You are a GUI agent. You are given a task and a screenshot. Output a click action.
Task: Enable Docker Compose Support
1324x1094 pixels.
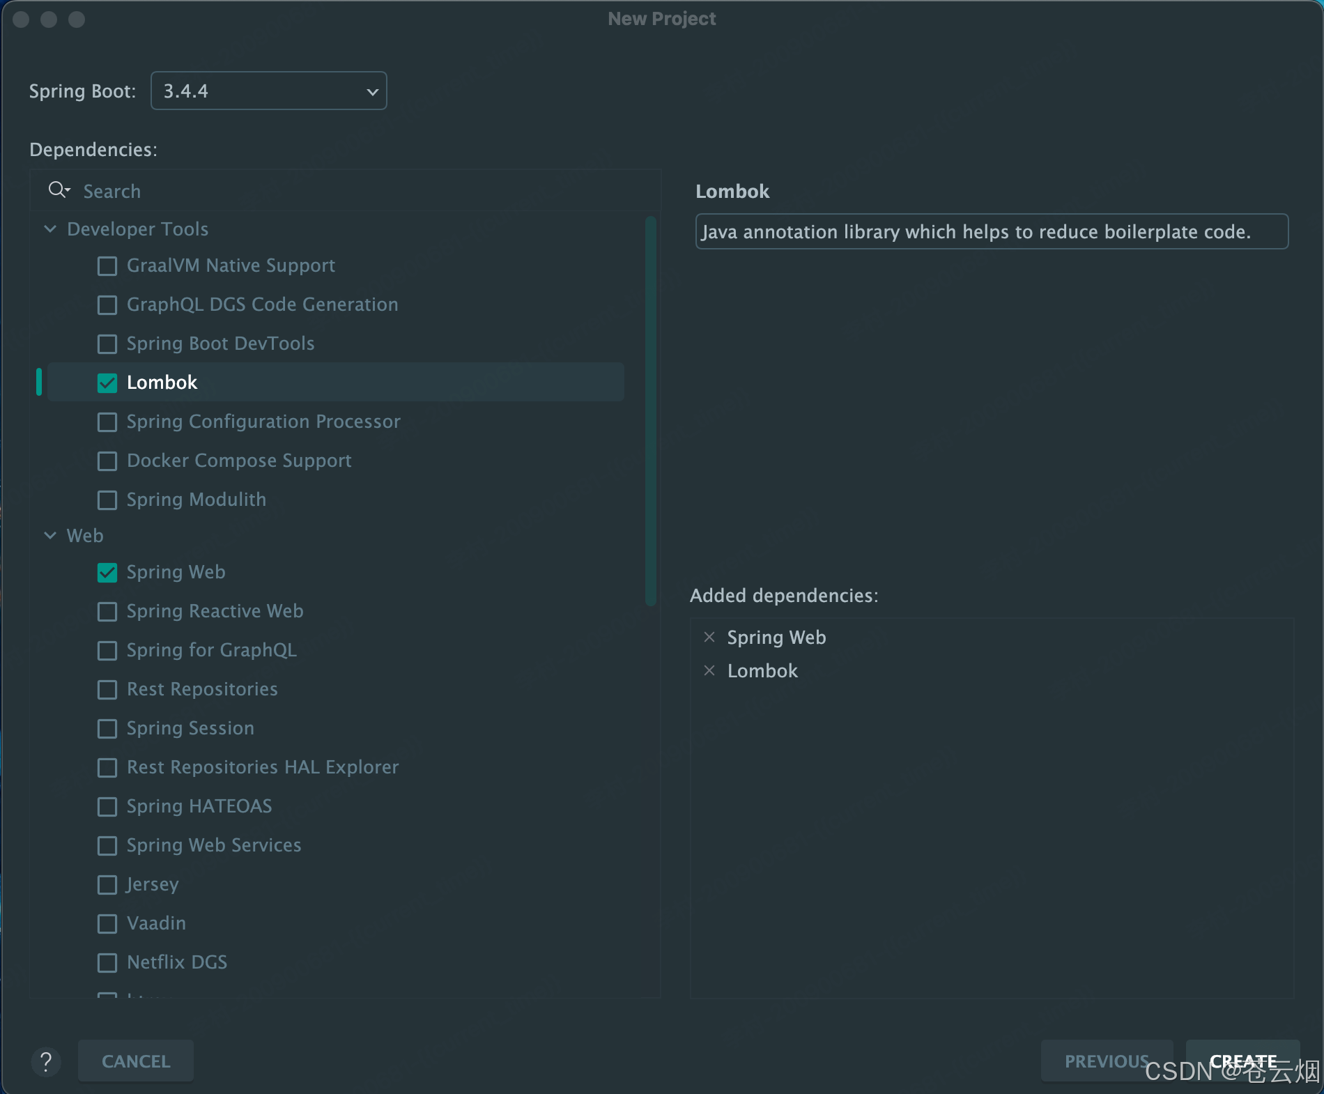107,461
